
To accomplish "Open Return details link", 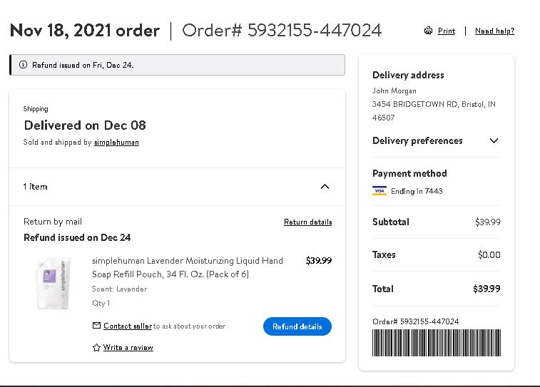I will [x=308, y=222].
